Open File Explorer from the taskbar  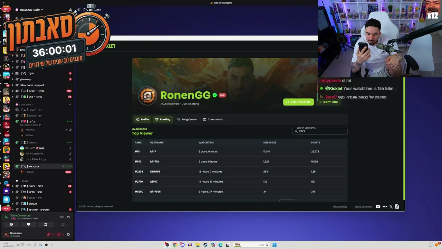tap(198, 245)
